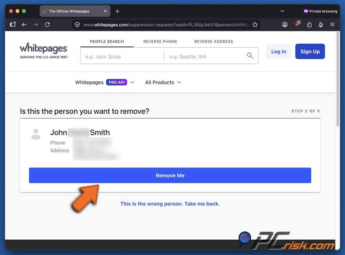Viewport: 345px width, 255px height.
Task: Click the Remove Me button
Action: pyautogui.click(x=170, y=175)
